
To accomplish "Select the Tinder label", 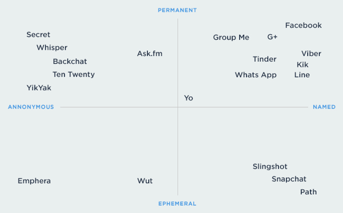I will coord(265,59).
